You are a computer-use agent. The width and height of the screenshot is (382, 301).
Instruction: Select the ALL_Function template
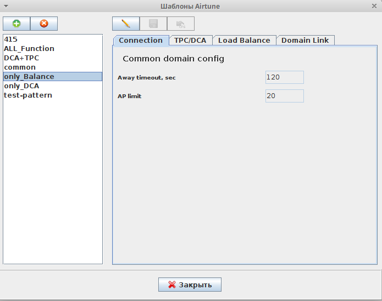[x=53, y=49]
